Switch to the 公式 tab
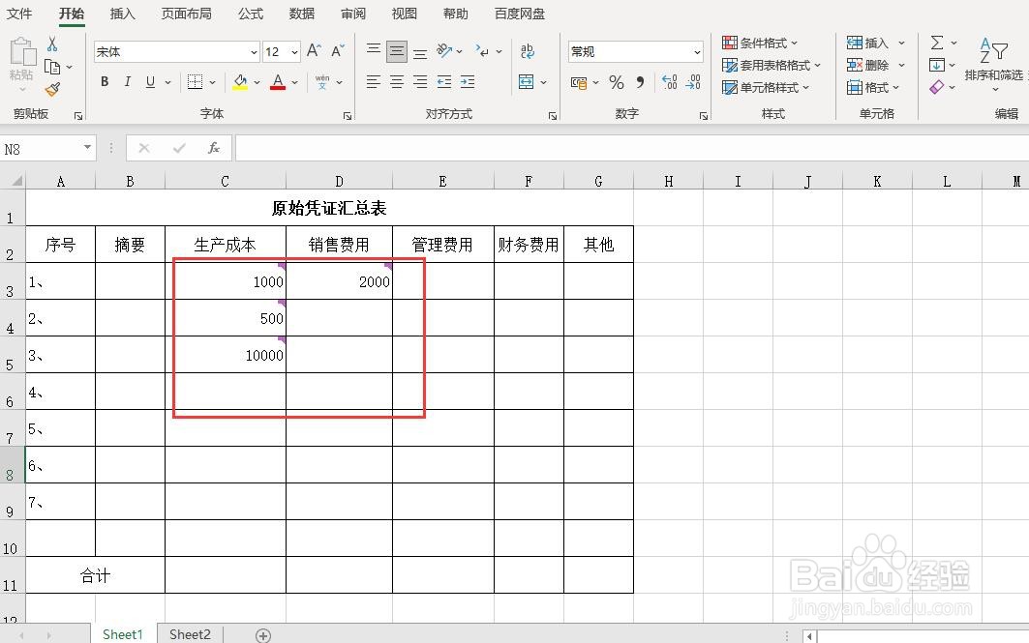Screen dimensions: 1029x643 251,14
